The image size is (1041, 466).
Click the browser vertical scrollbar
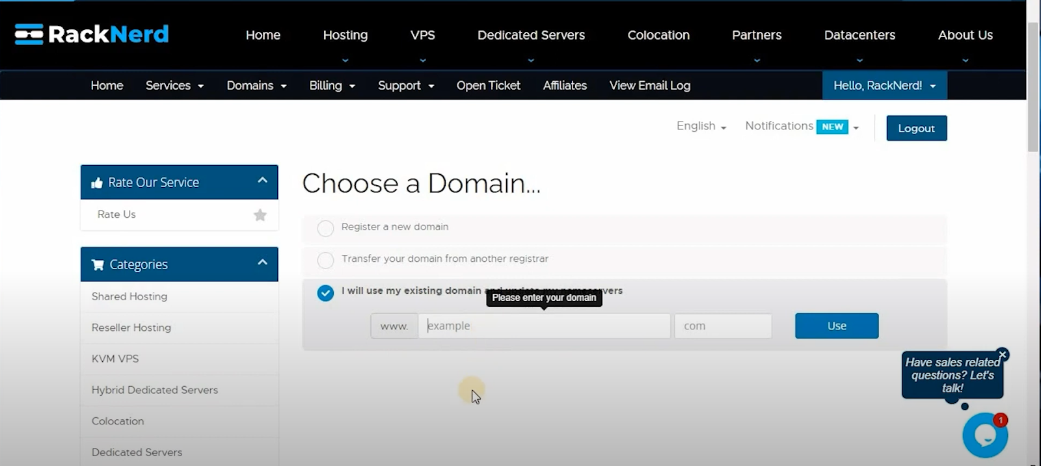click(1033, 88)
